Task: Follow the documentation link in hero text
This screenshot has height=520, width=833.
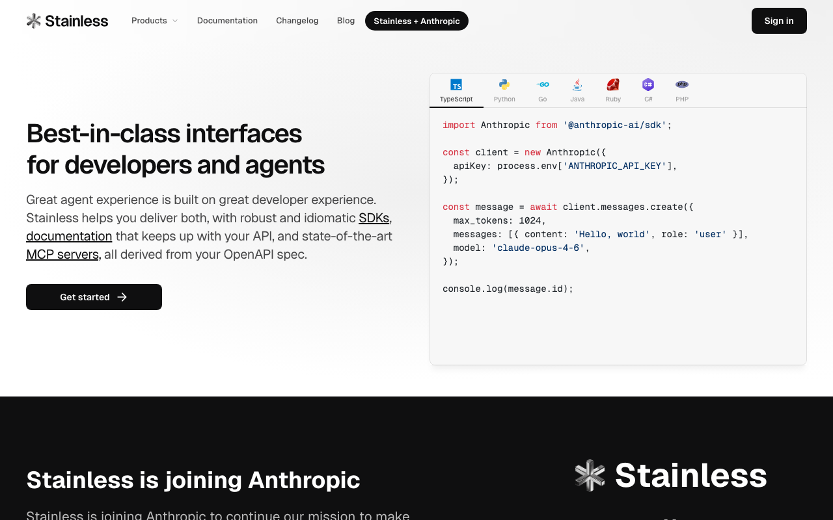Action: (69, 236)
